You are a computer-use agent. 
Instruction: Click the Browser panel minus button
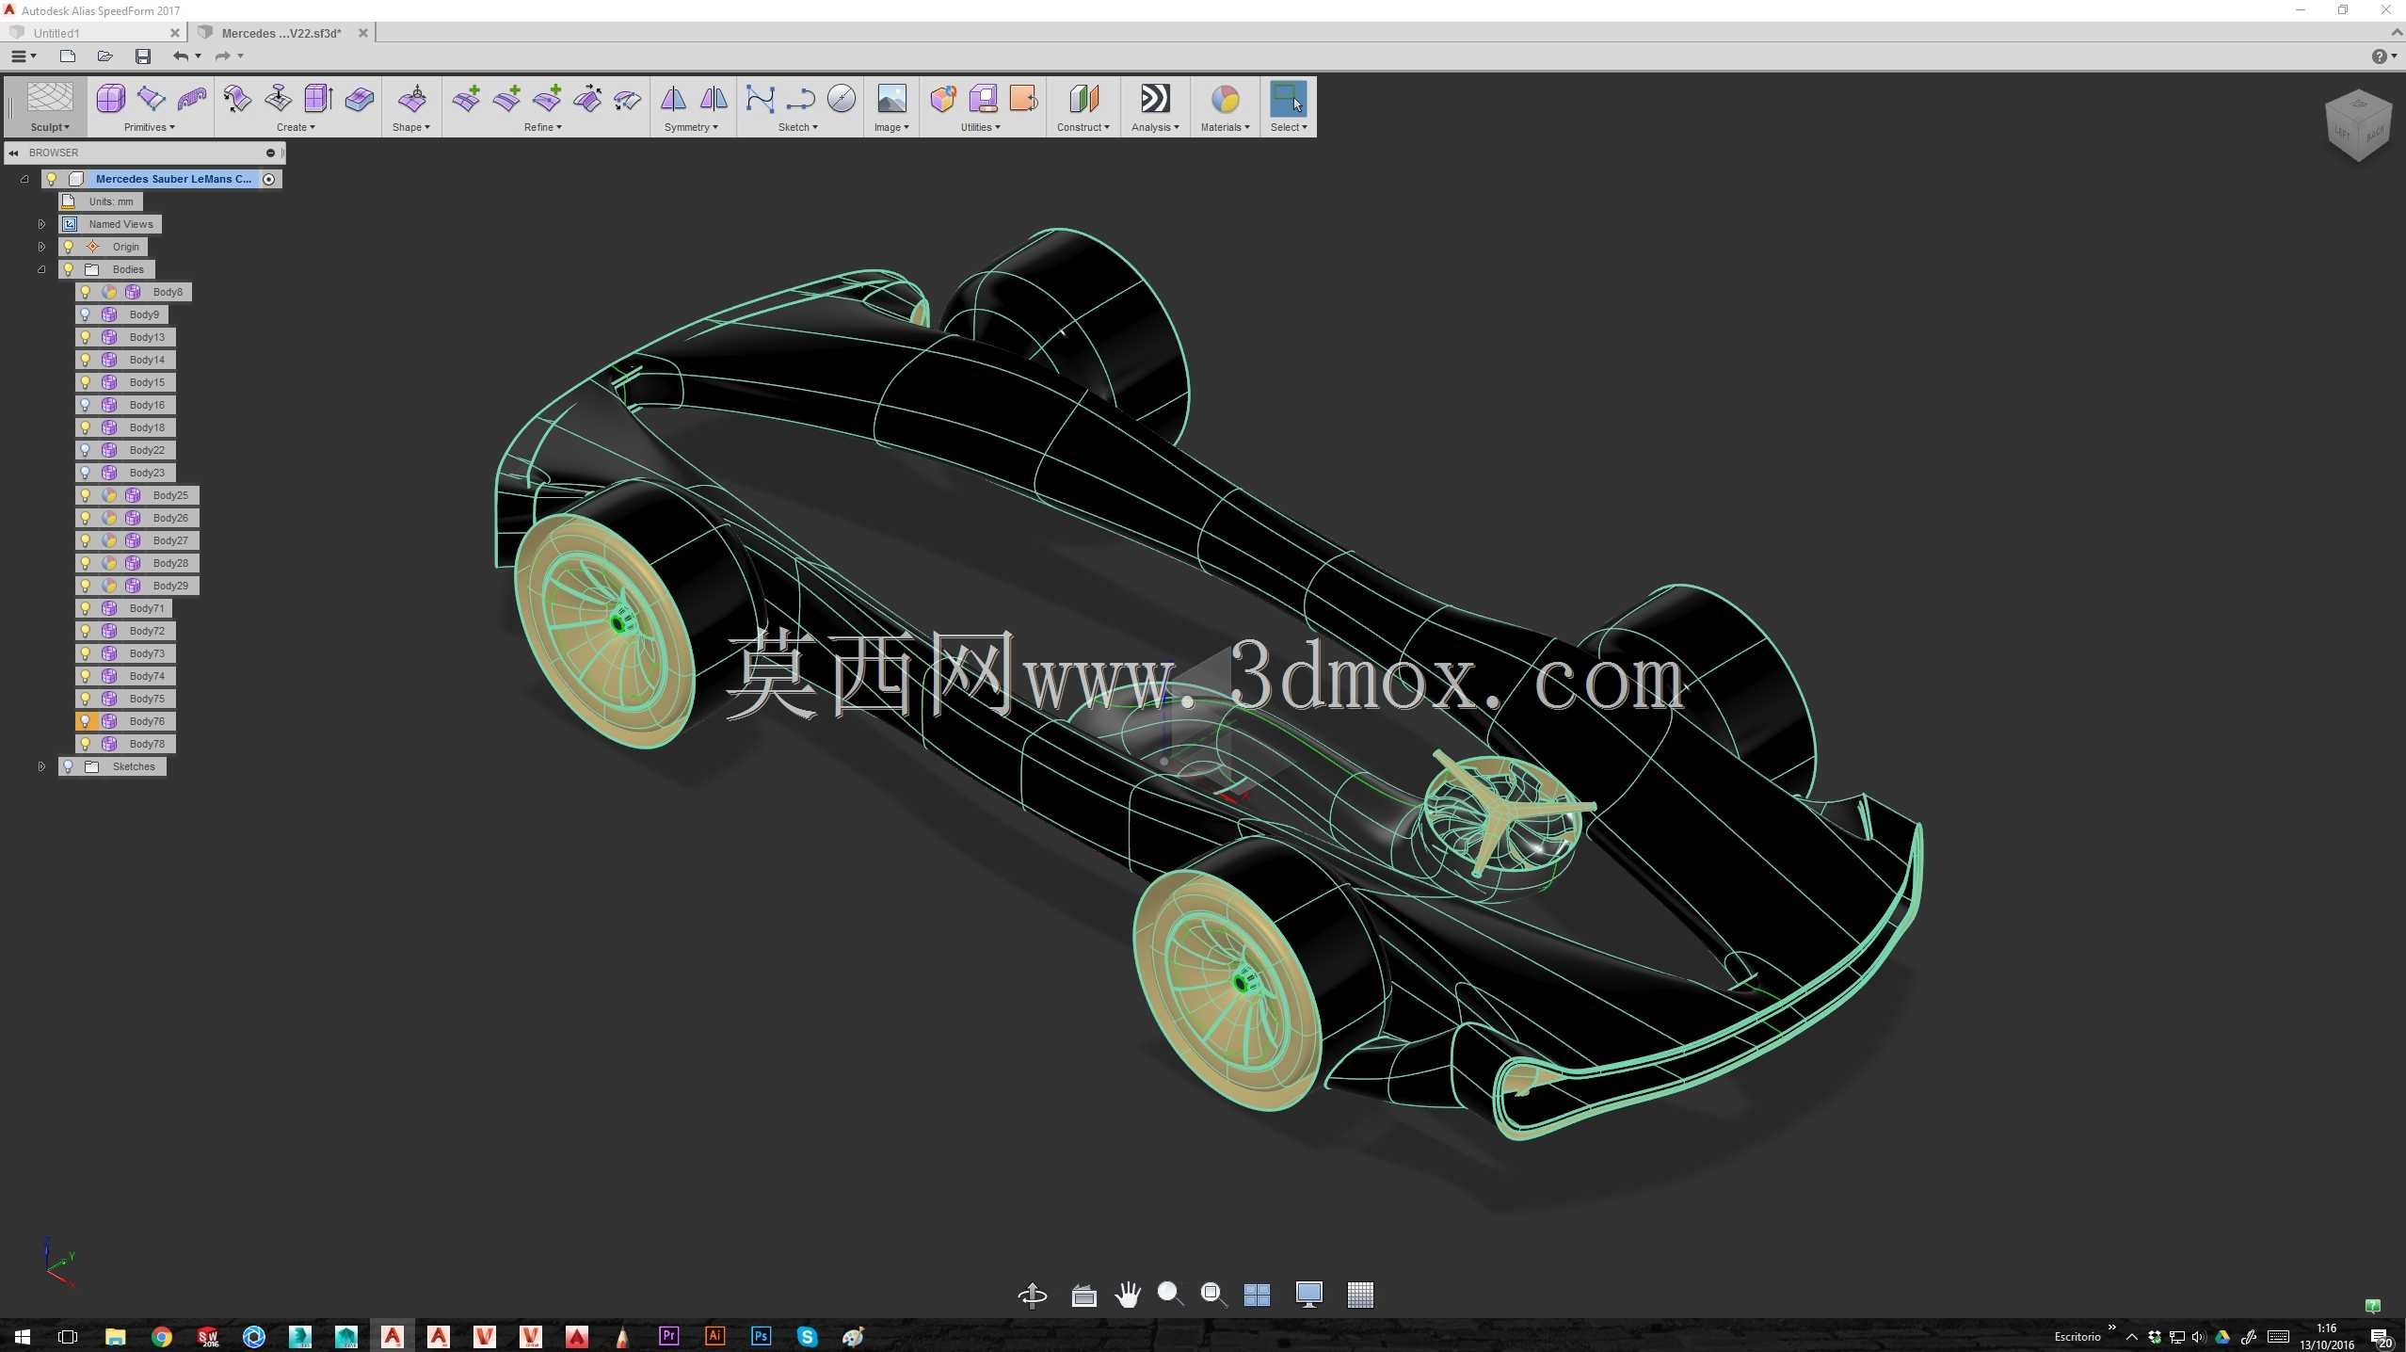(x=270, y=153)
